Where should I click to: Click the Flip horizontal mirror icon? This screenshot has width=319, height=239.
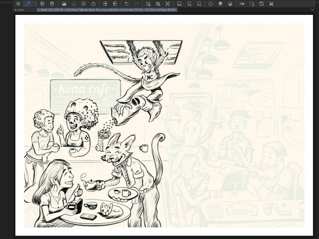pos(242,4)
